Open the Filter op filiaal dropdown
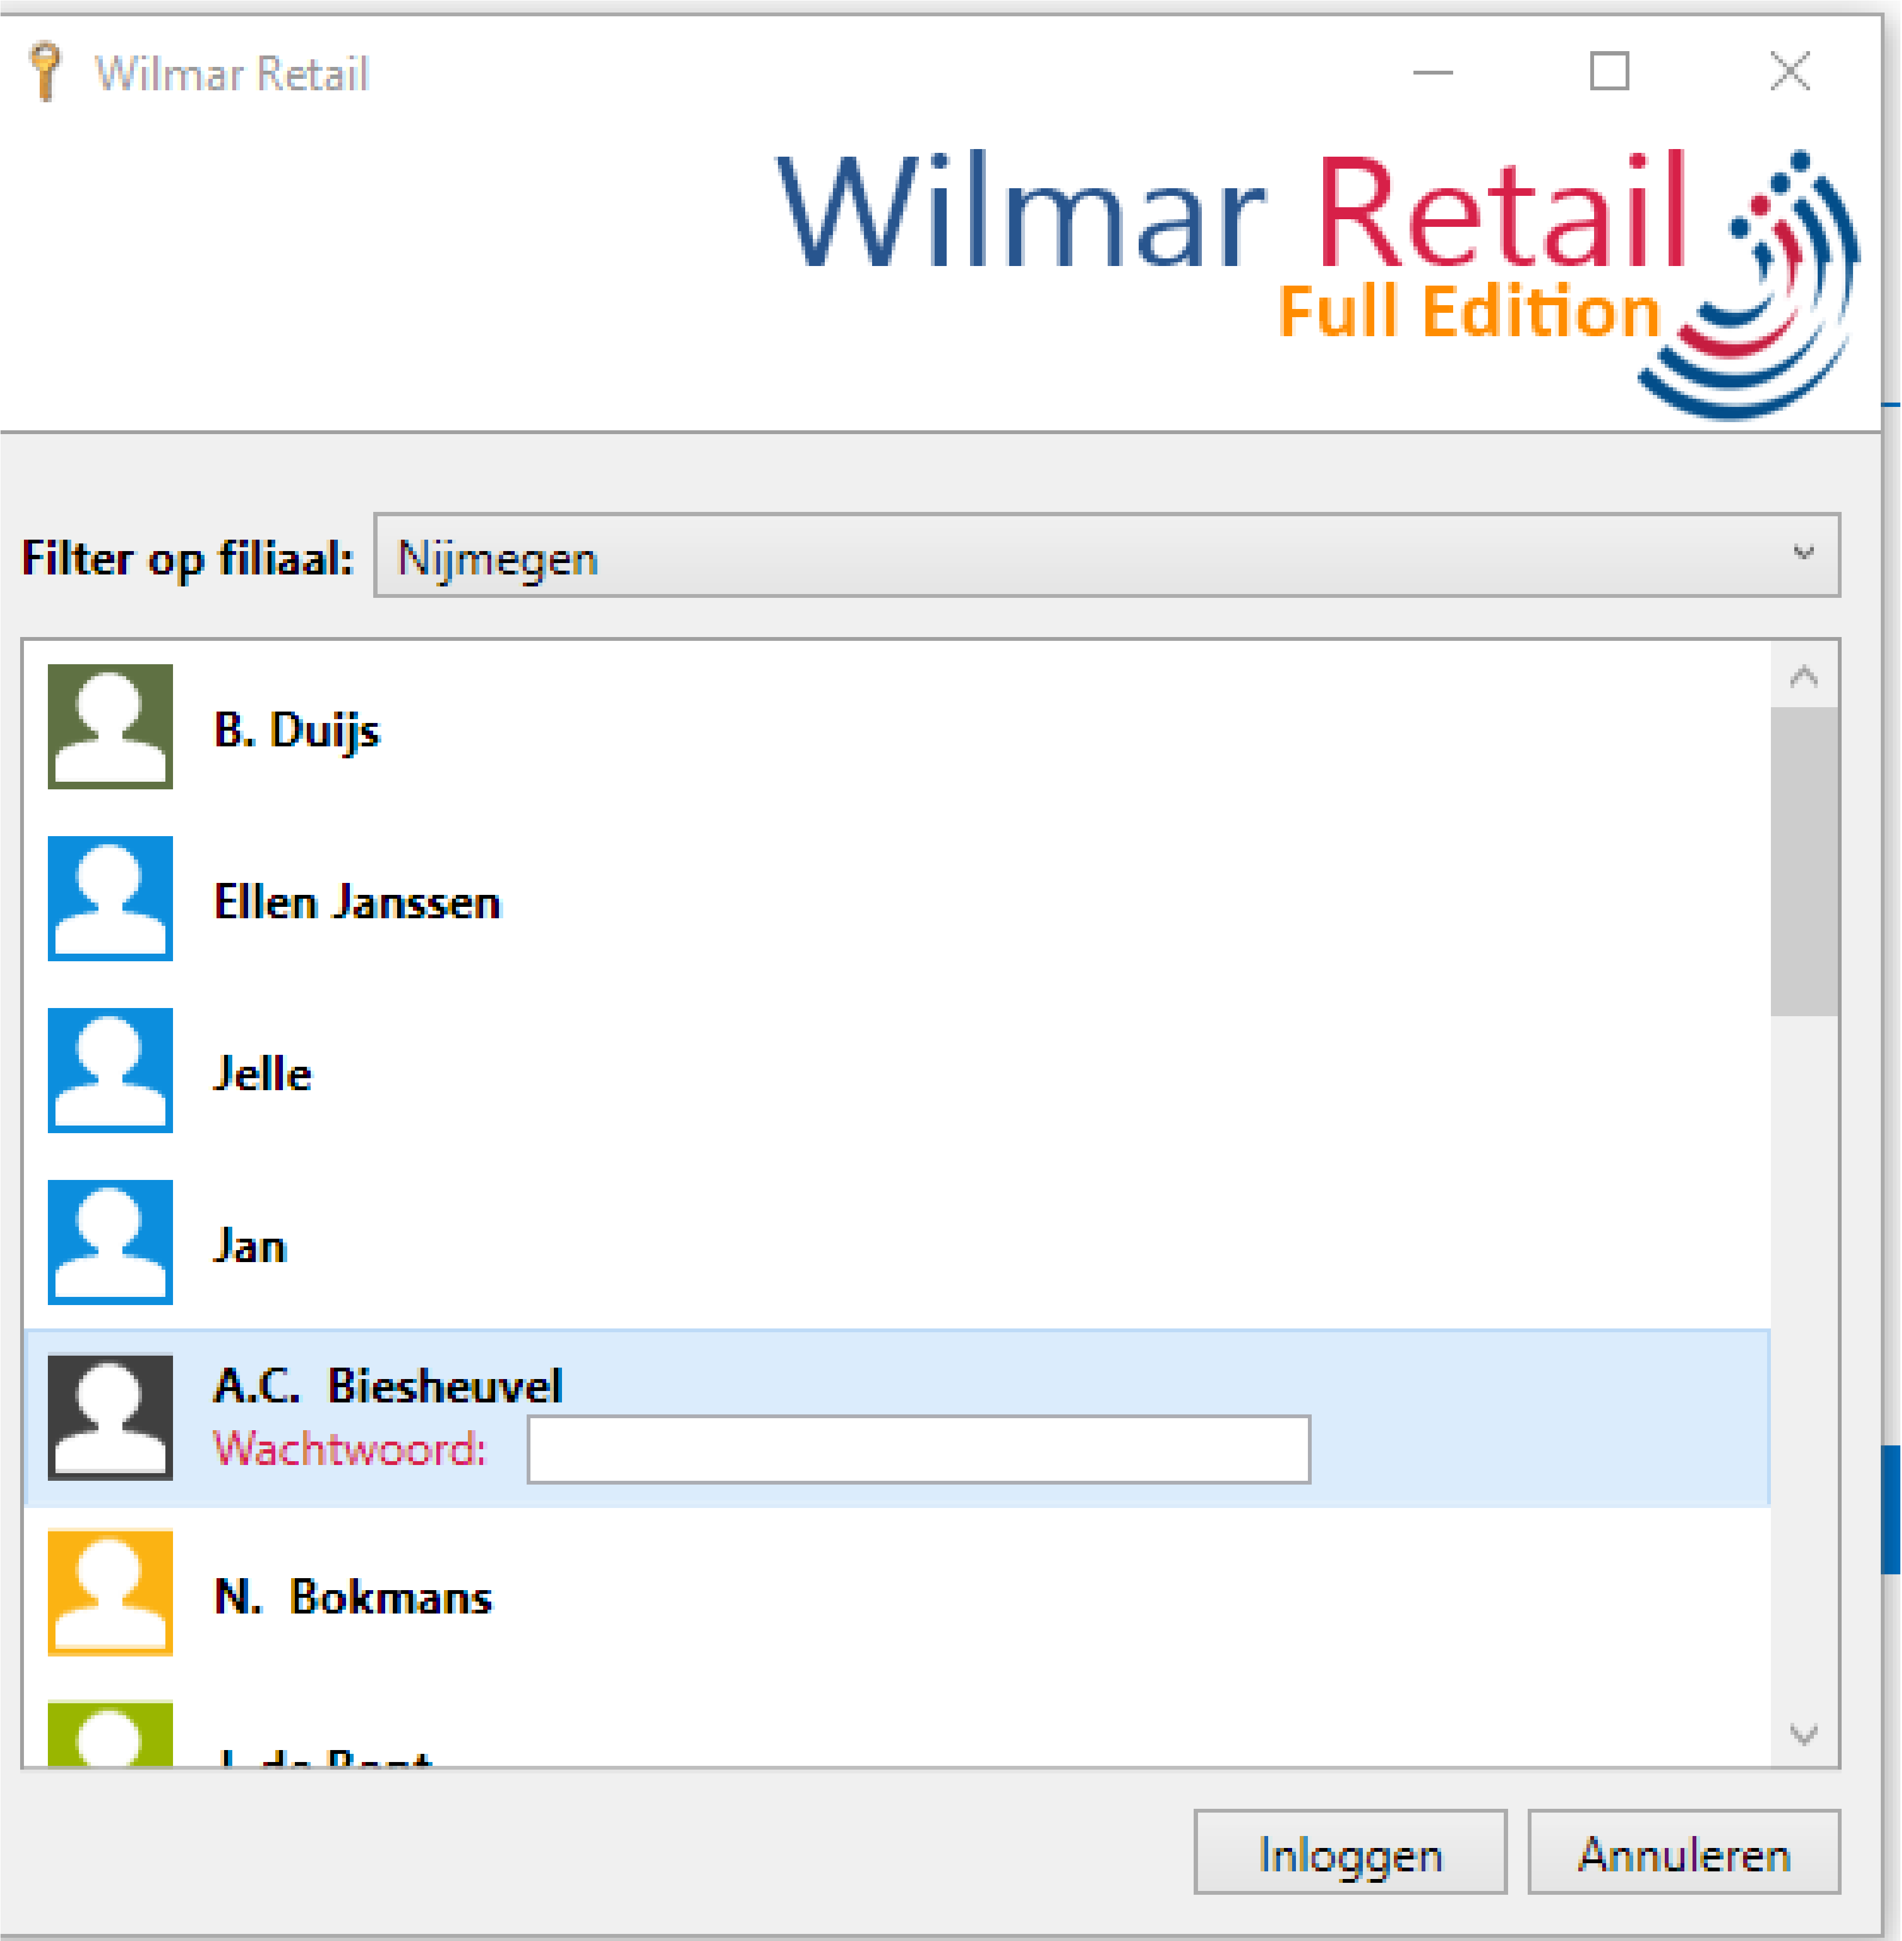Screen dimensions: 1902x1941 (1107, 555)
